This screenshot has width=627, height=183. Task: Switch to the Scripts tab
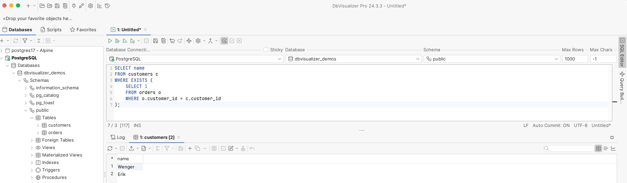coord(51,30)
